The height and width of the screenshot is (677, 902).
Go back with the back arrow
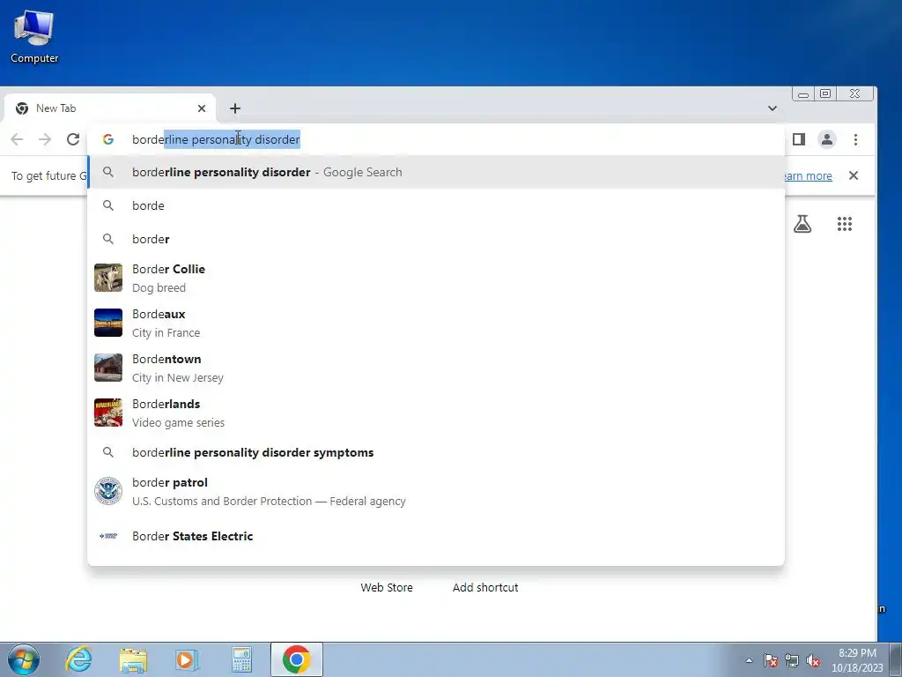(x=18, y=139)
